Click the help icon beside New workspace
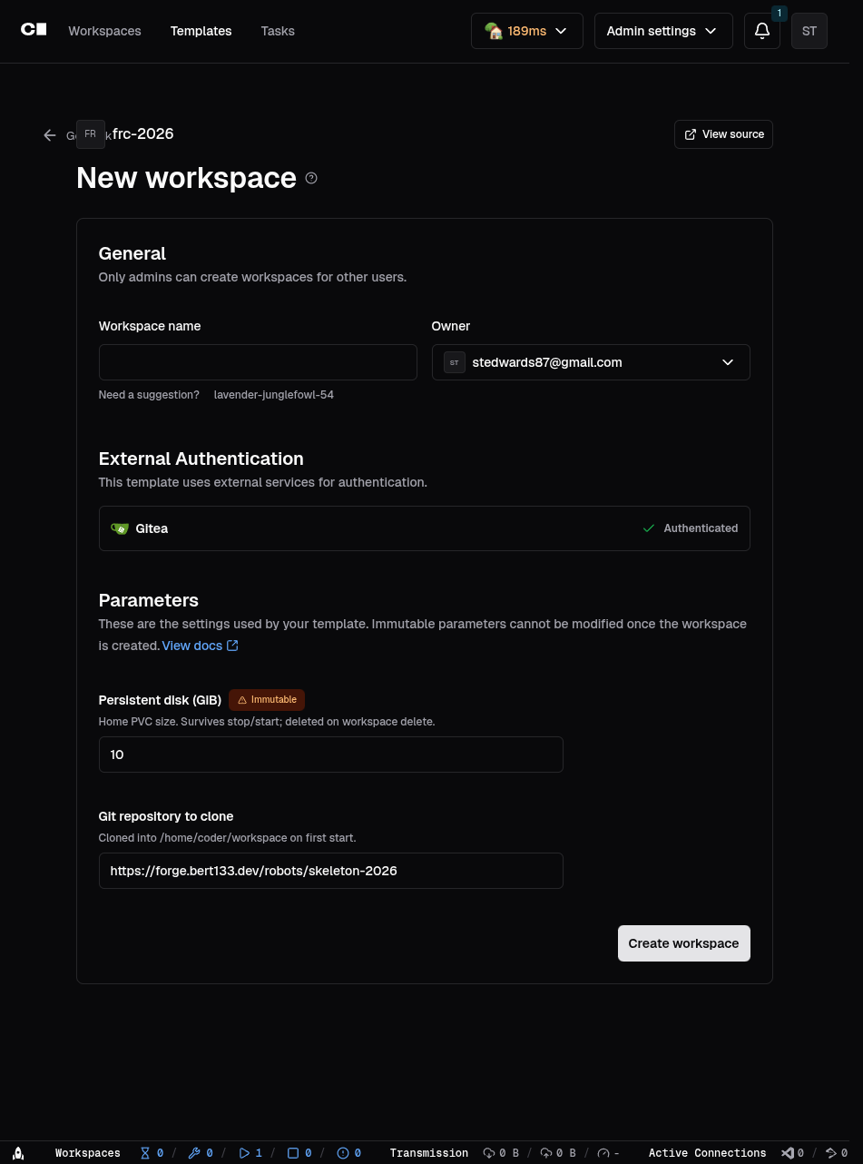Image resolution: width=863 pixels, height=1164 pixels. point(311,178)
